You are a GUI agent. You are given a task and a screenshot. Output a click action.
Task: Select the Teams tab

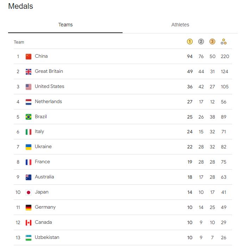(x=65, y=25)
